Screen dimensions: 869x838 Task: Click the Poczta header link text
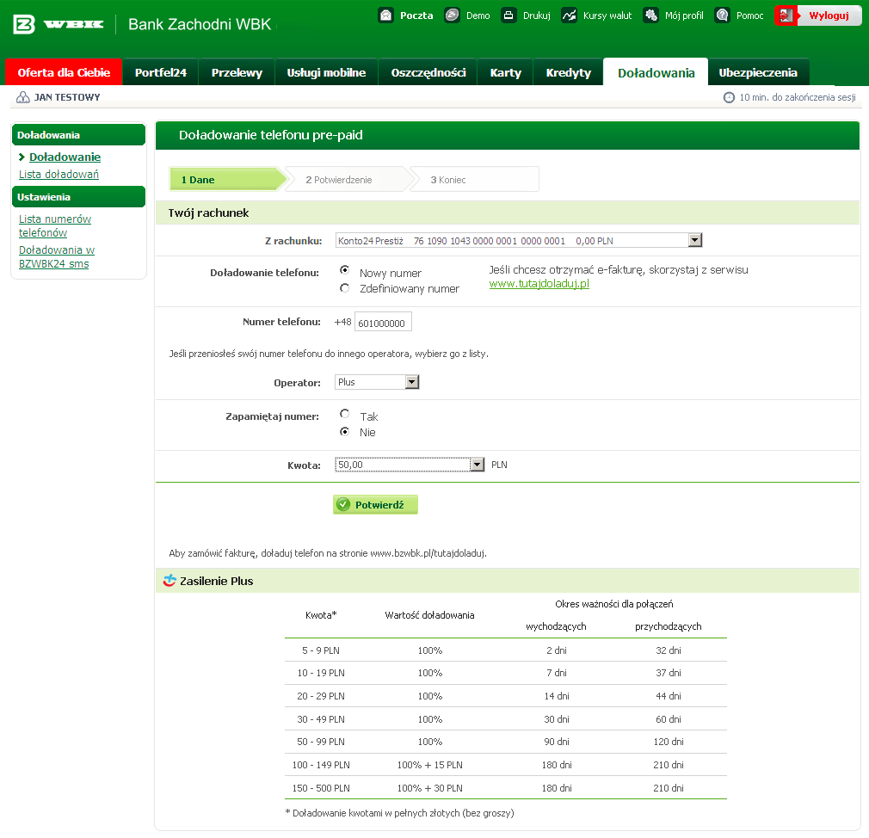(x=416, y=15)
